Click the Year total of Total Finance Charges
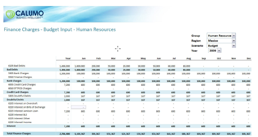258x137 pixels. [x=64, y=134]
